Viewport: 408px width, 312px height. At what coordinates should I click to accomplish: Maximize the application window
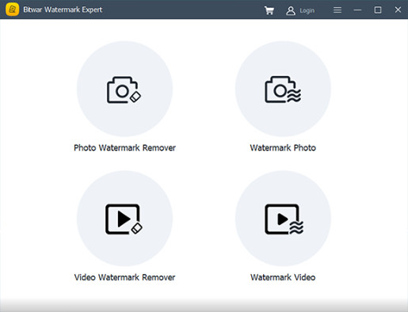click(378, 10)
